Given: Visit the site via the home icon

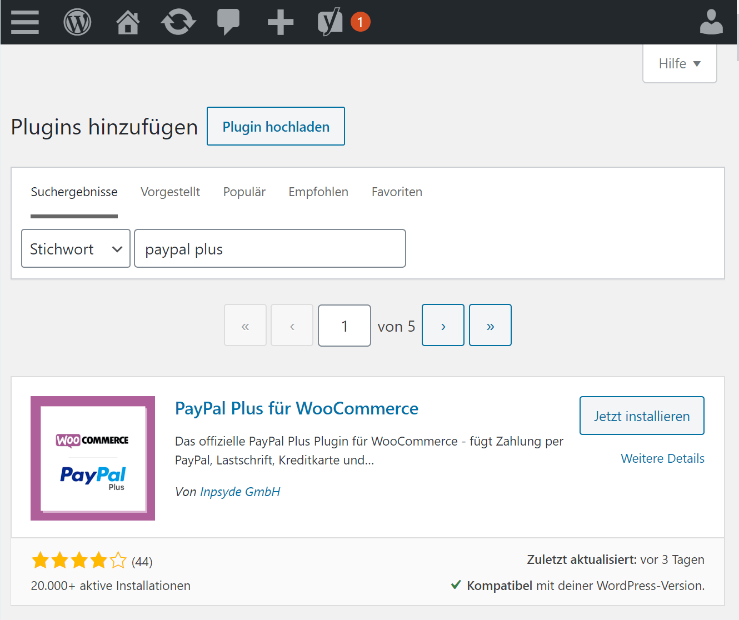Looking at the screenshot, I should 127,22.
